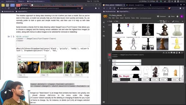
Task: Click Brave shield icon in Colab window
Action: coord(169,8)
